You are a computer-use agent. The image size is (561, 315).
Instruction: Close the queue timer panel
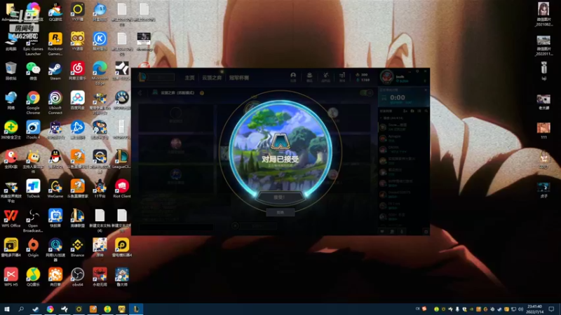(426, 90)
